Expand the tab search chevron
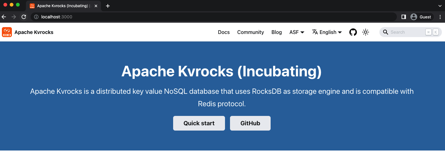The image size is (445, 153). pos(440,6)
